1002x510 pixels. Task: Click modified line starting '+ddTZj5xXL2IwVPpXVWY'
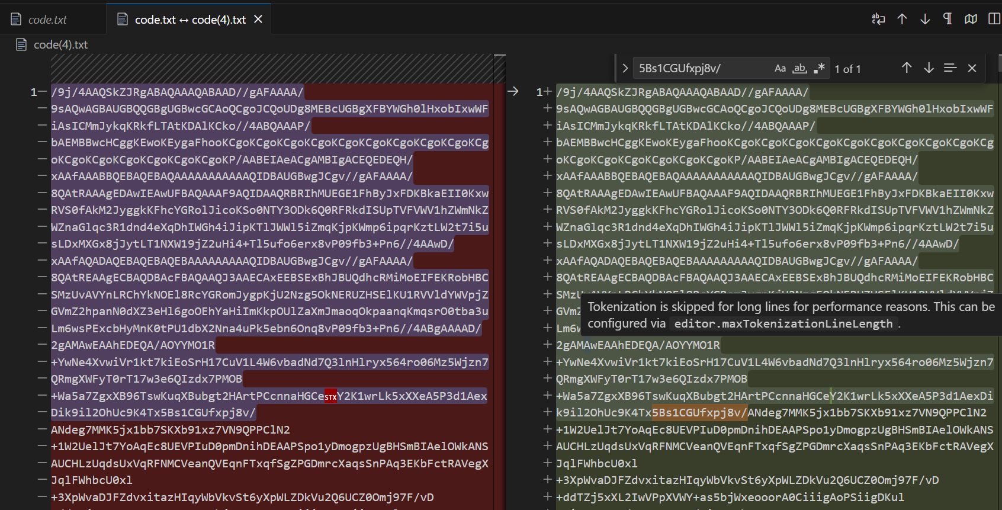click(730, 497)
